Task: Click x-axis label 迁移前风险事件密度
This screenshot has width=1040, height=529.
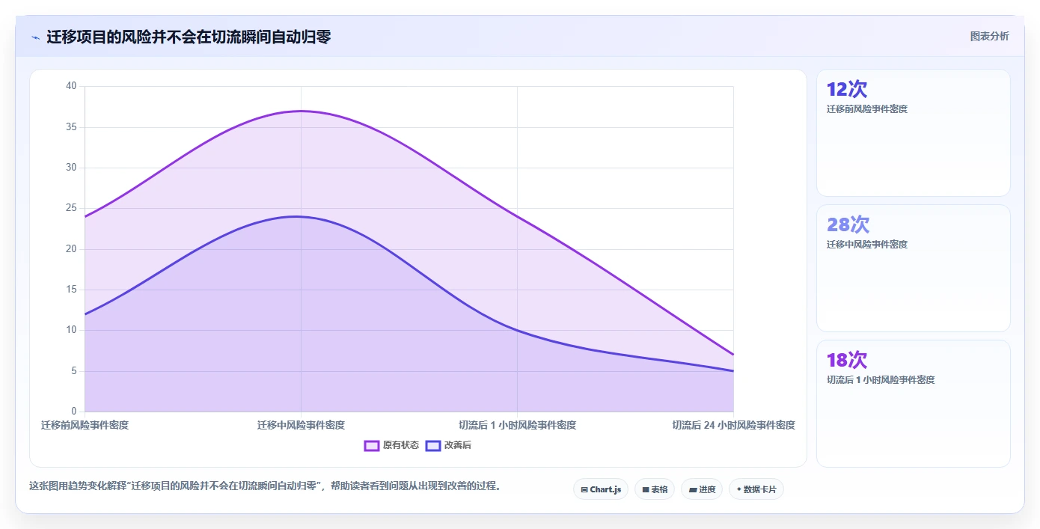Action: pyautogui.click(x=85, y=425)
